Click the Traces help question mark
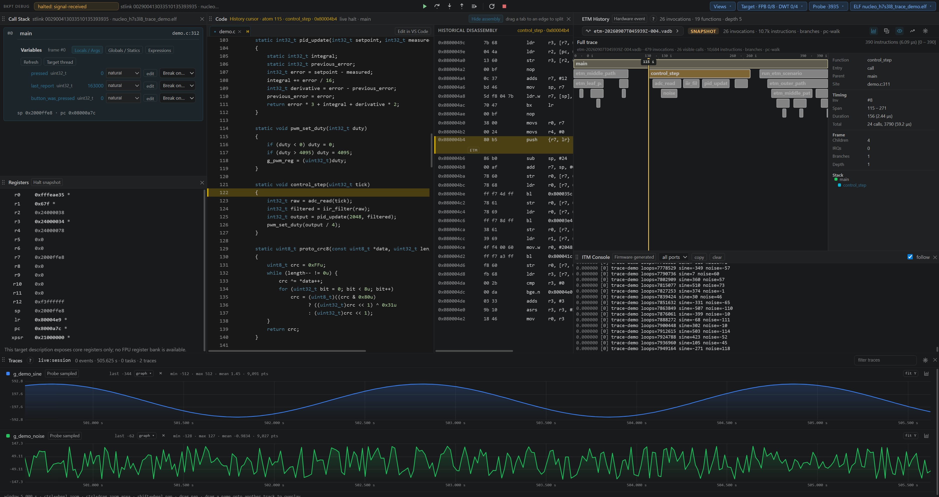 [x=30, y=361]
